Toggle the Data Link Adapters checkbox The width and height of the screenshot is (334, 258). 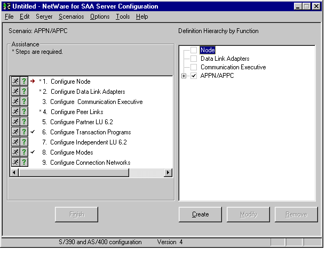click(194, 59)
